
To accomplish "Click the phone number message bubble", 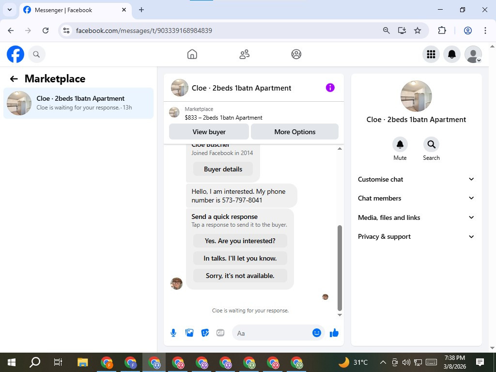I will (241, 196).
